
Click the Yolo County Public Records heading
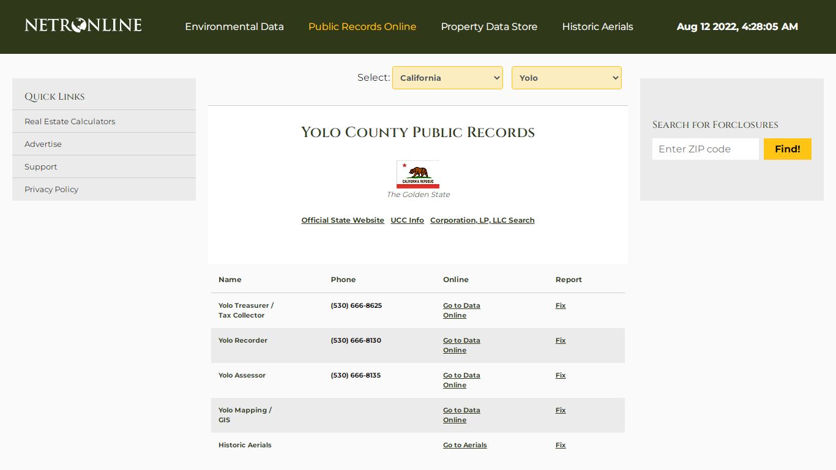pos(418,132)
